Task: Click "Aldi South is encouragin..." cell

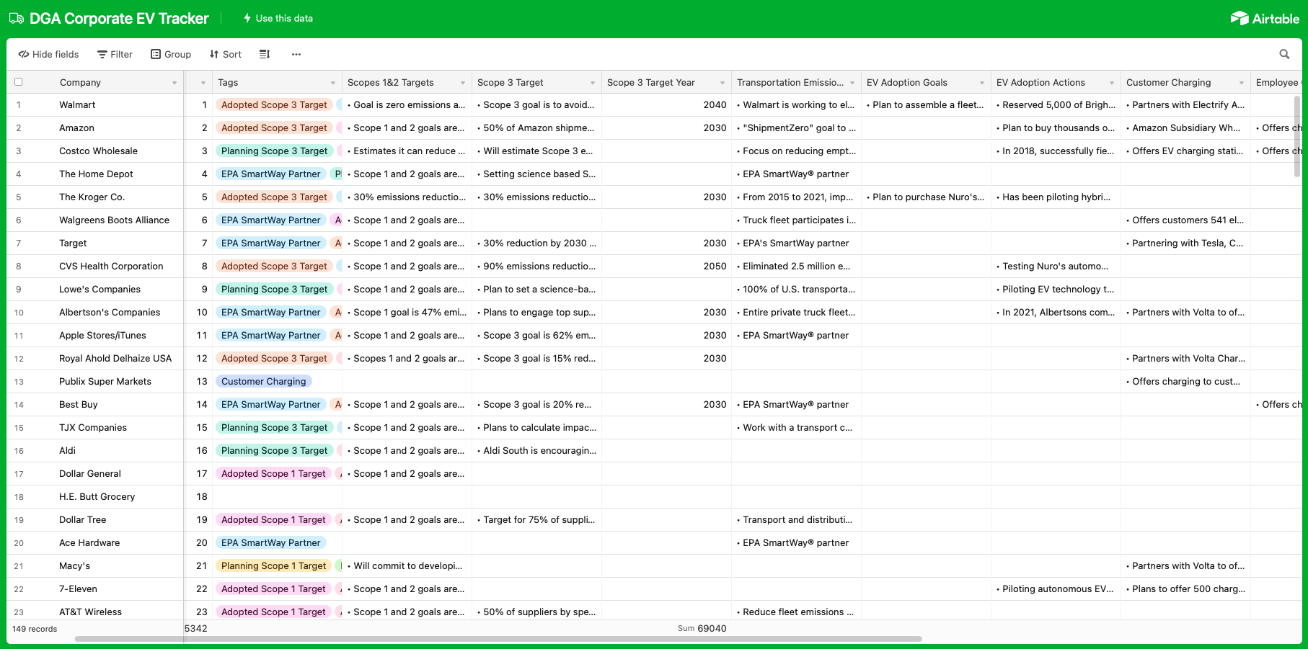Action: 536,450
